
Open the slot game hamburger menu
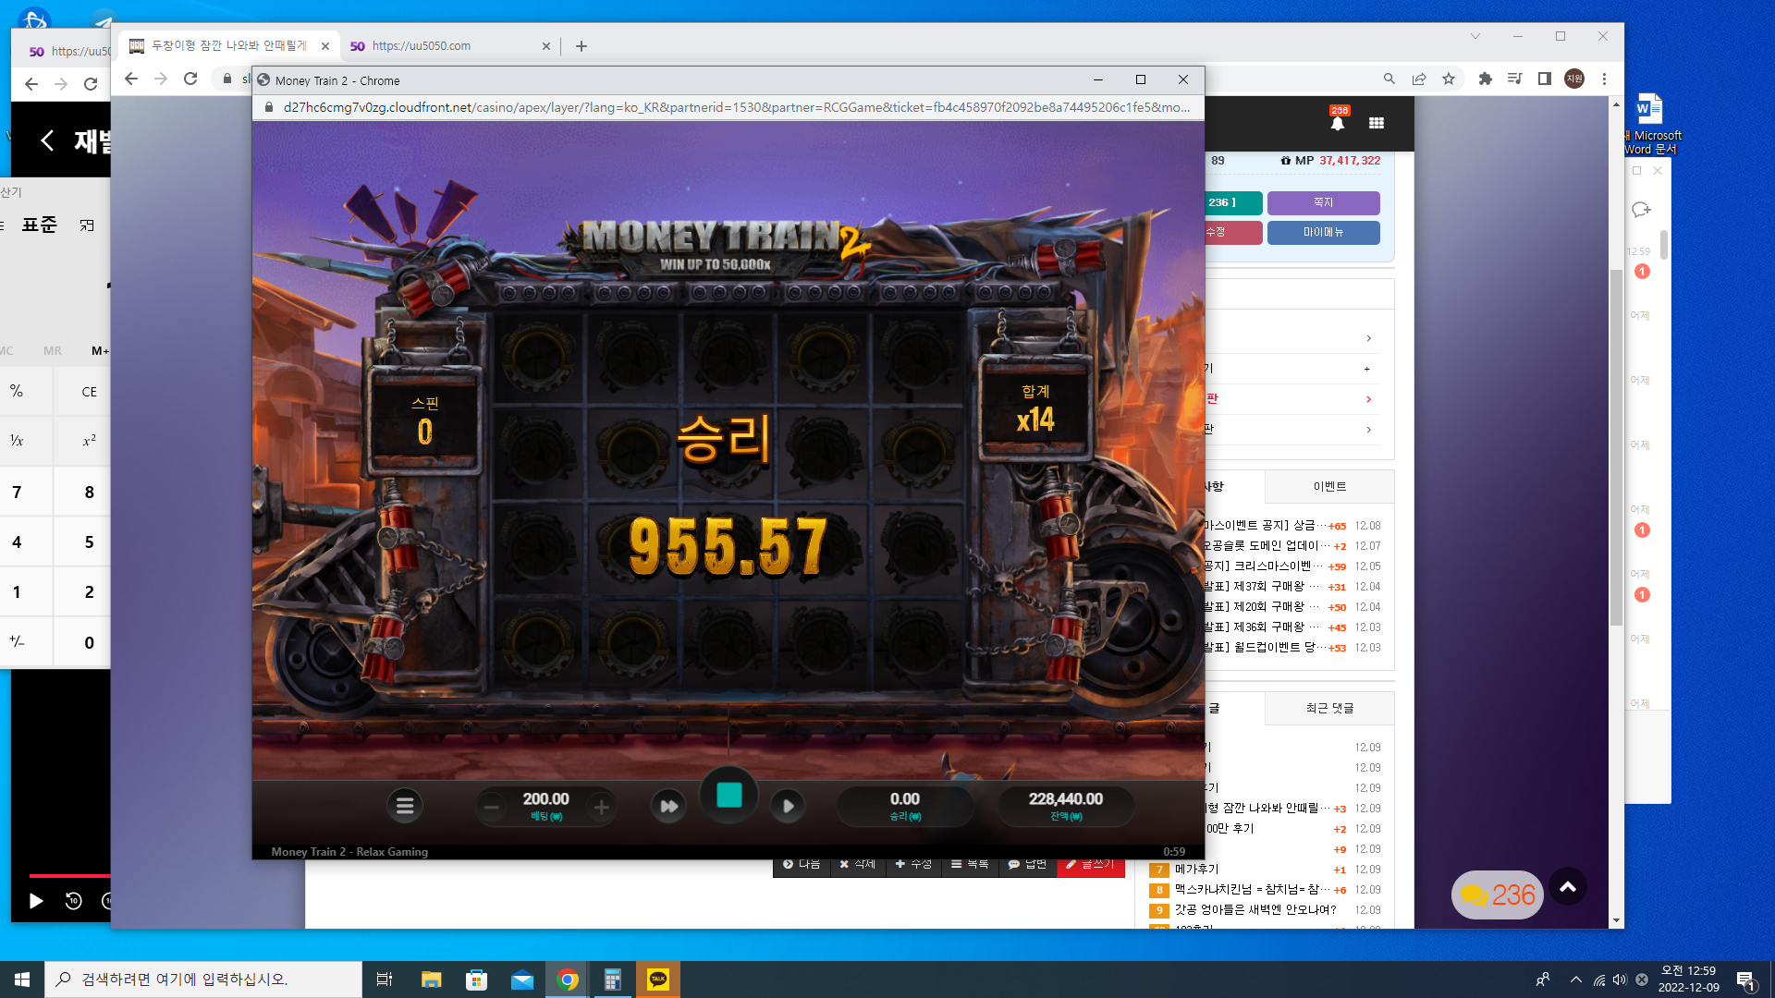[x=404, y=806]
